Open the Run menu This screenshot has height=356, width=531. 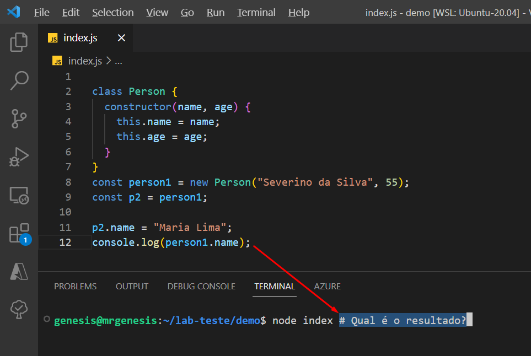tap(215, 12)
